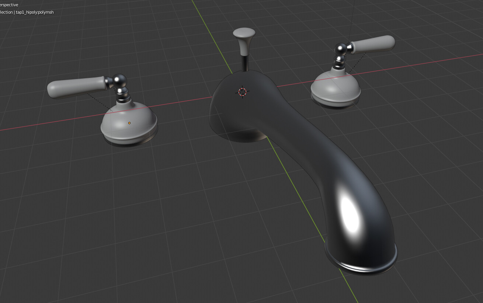Select the orange origin point on the left handle
483x303 pixels.
129,122
